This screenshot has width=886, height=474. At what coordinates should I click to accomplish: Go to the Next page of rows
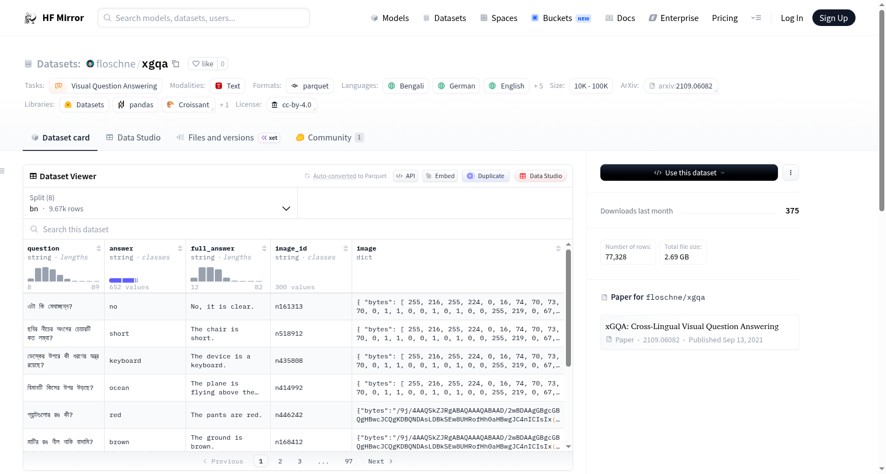pos(380,461)
